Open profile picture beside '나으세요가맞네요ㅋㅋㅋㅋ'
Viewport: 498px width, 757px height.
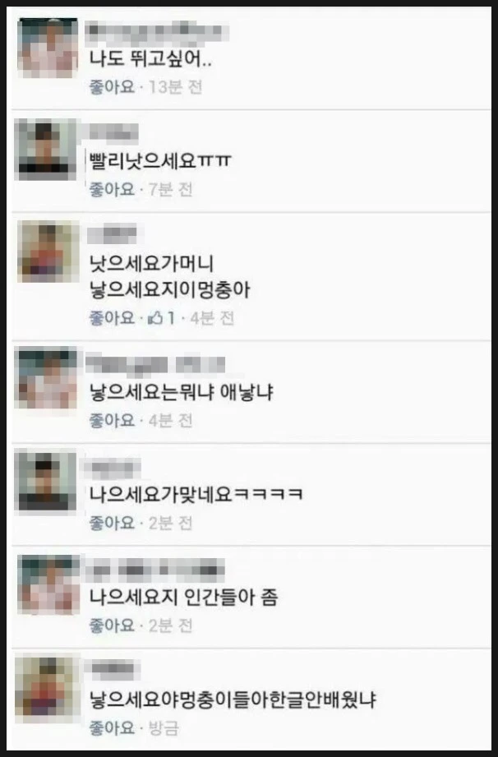click(45, 481)
